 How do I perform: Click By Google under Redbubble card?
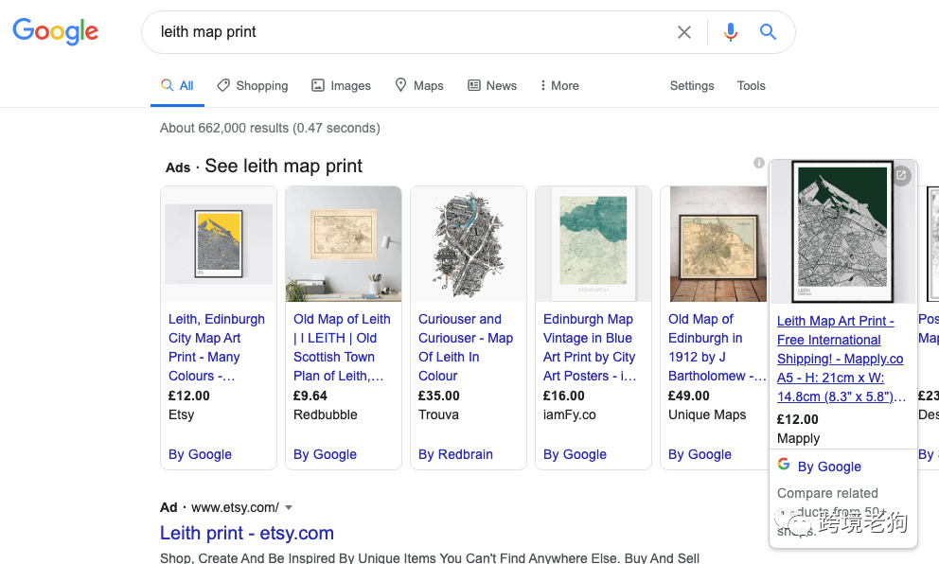326,454
